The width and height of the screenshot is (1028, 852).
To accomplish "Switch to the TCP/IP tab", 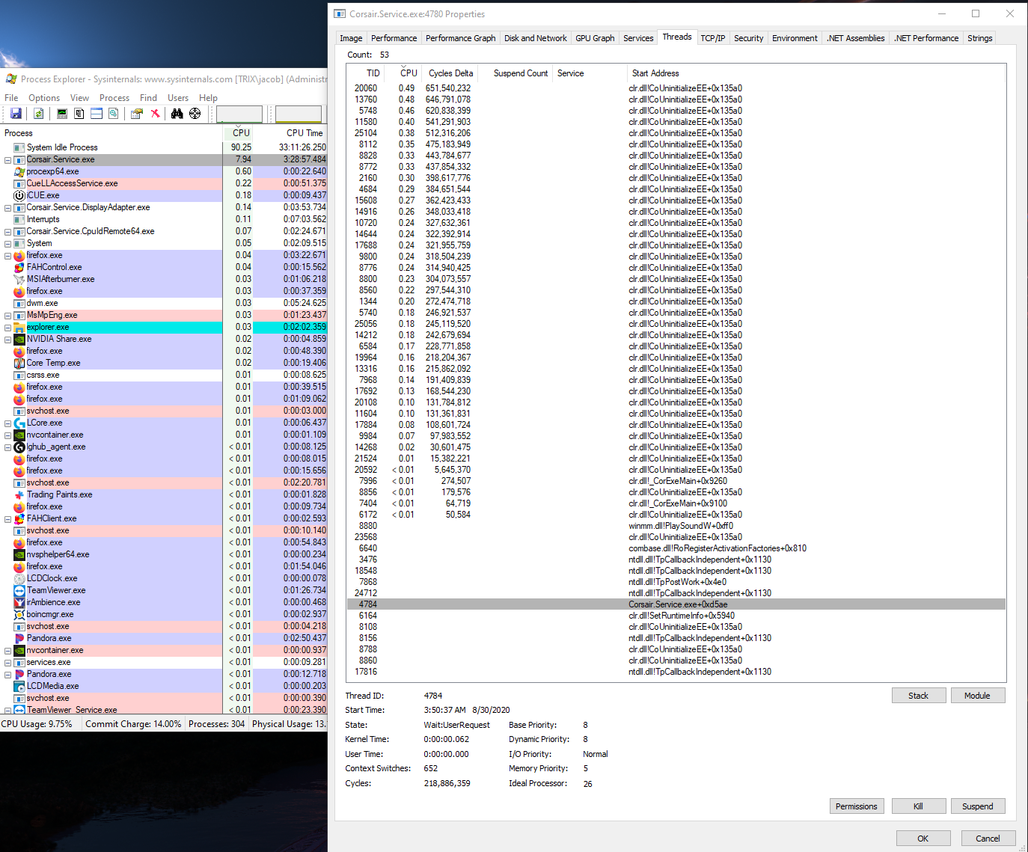I will [x=712, y=38].
